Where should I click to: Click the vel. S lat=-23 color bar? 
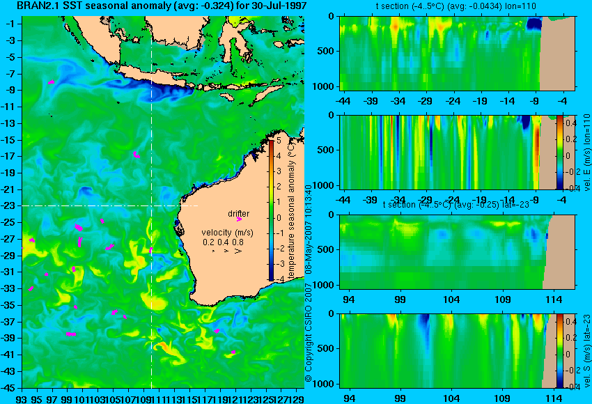(x=559, y=351)
